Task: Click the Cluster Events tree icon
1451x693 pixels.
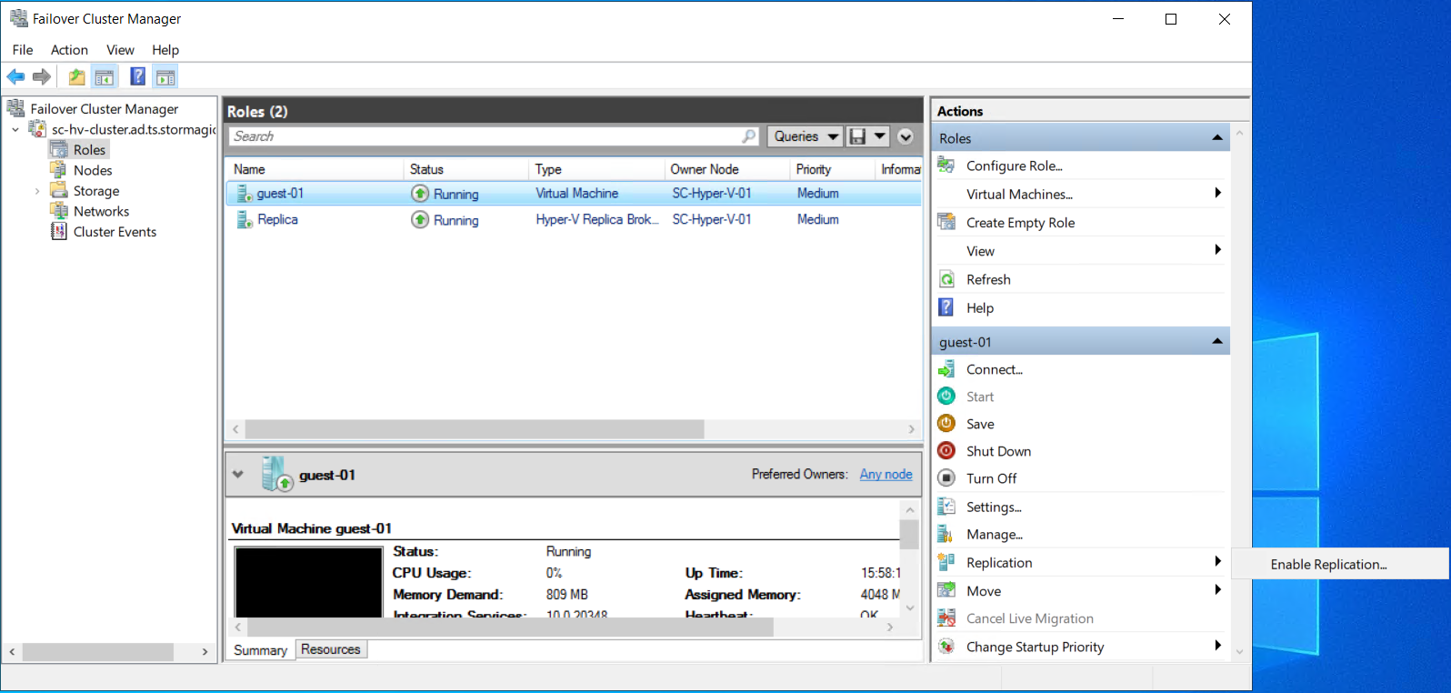Action: coord(59,231)
